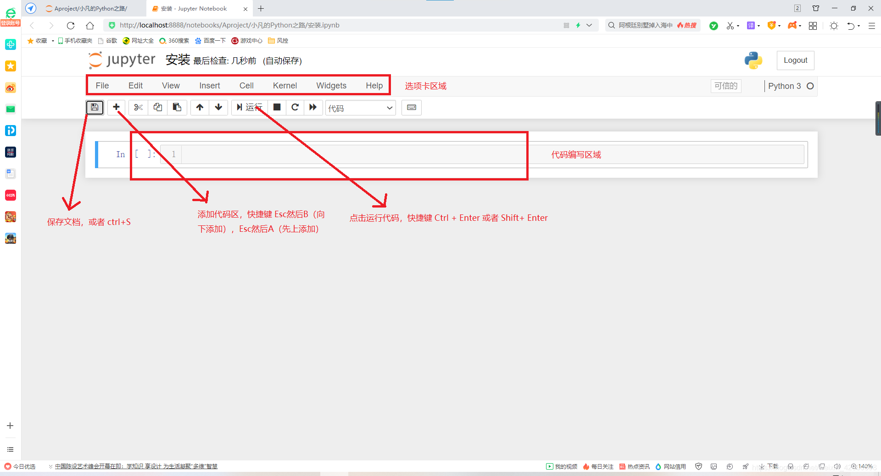Screen dimensions: 881x476
Task: Expand the address bar dropdown chevron
Action: (x=589, y=25)
